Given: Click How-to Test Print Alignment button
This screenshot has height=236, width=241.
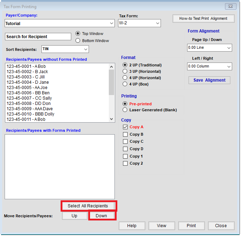Looking at the screenshot, I should (203, 18).
